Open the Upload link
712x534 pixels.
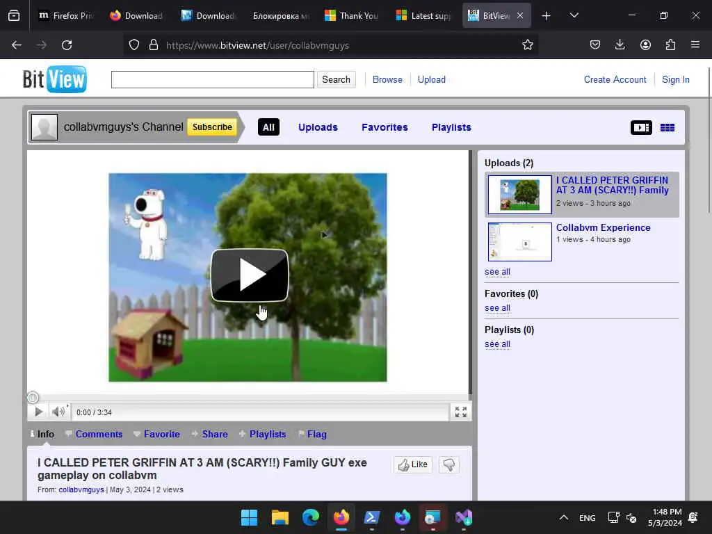[431, 79]
